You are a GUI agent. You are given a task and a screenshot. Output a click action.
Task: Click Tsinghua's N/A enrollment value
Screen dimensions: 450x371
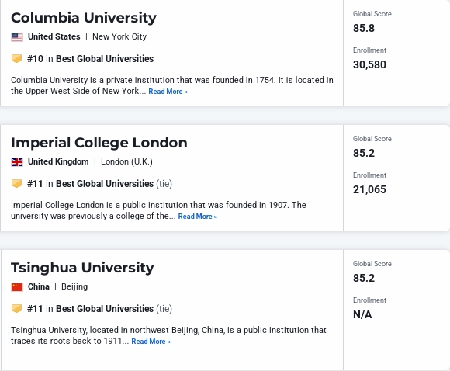(362, 314)
